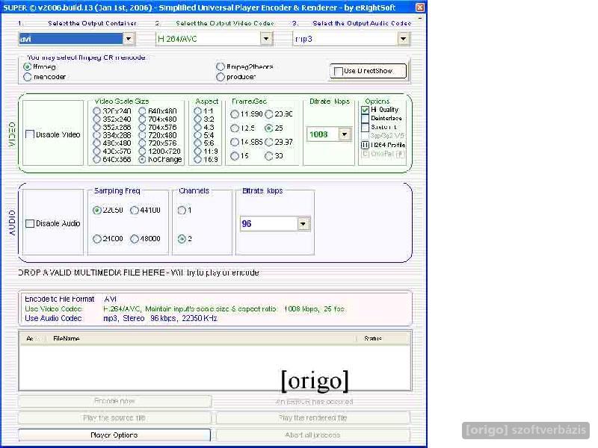Image resolution: width=598 pixels, height=448 pixels.
Task: Set frame rate to 12.5
Action: pos(235,128)
